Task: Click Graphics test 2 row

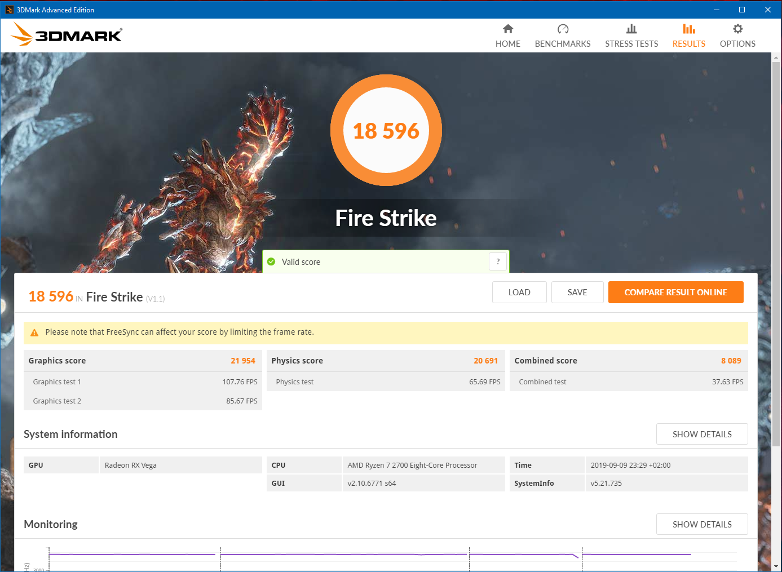Action: pos(143,401)
